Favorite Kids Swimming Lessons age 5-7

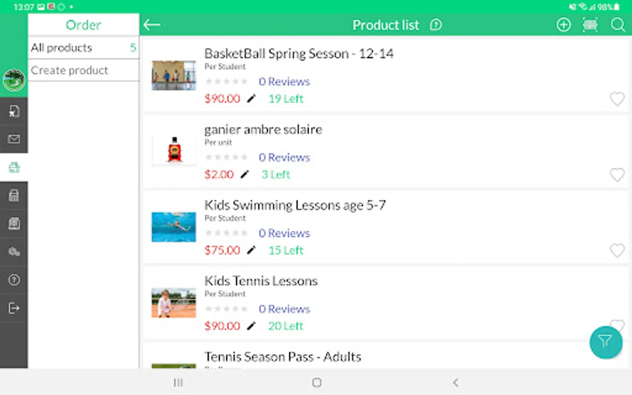tap(617, 251)
